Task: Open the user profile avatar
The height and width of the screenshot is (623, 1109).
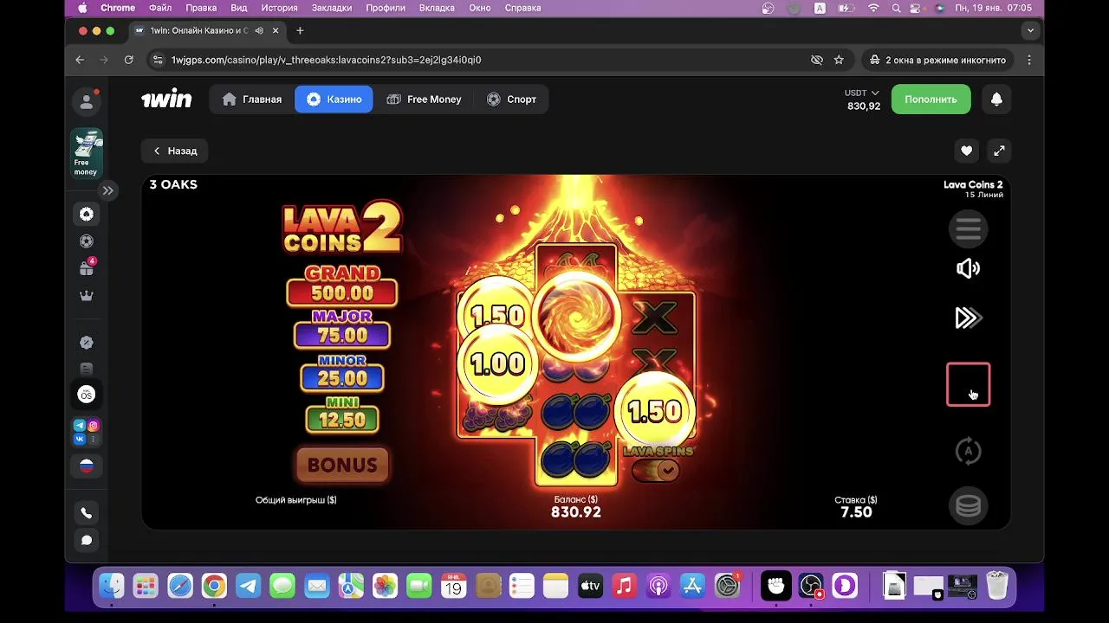Action: [x=87, y=101]
